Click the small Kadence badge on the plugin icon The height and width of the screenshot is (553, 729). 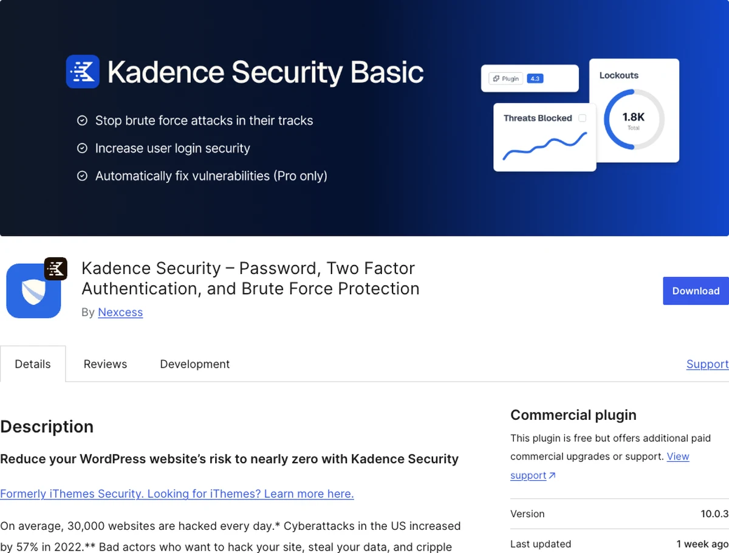click(x=56, y=269)
